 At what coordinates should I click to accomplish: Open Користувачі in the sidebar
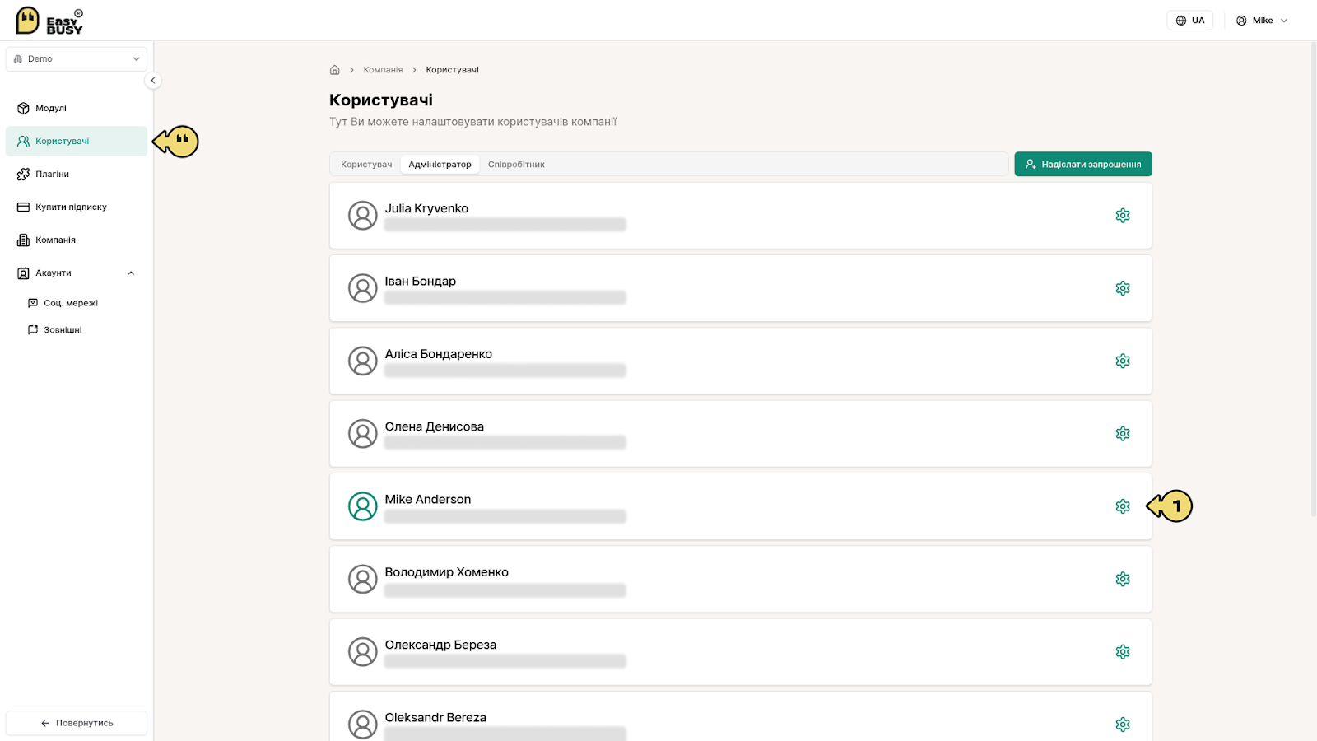point(76,141)
